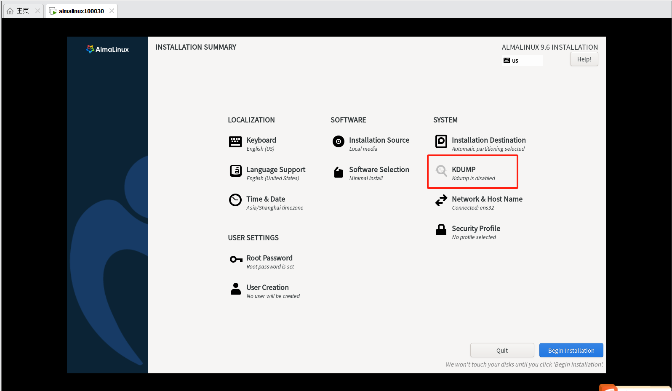Screen dimensions: 672x391
Task: Click the SOFTWARE section heading
Action: pyautogui.click(x=348, y=120)
